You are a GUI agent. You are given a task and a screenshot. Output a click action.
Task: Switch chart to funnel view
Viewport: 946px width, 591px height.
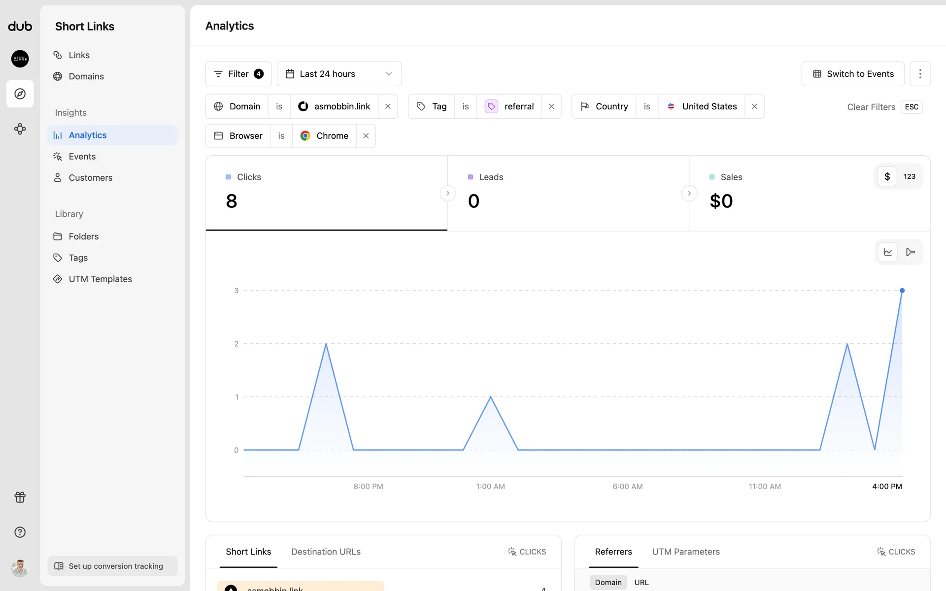click(910, 252)
